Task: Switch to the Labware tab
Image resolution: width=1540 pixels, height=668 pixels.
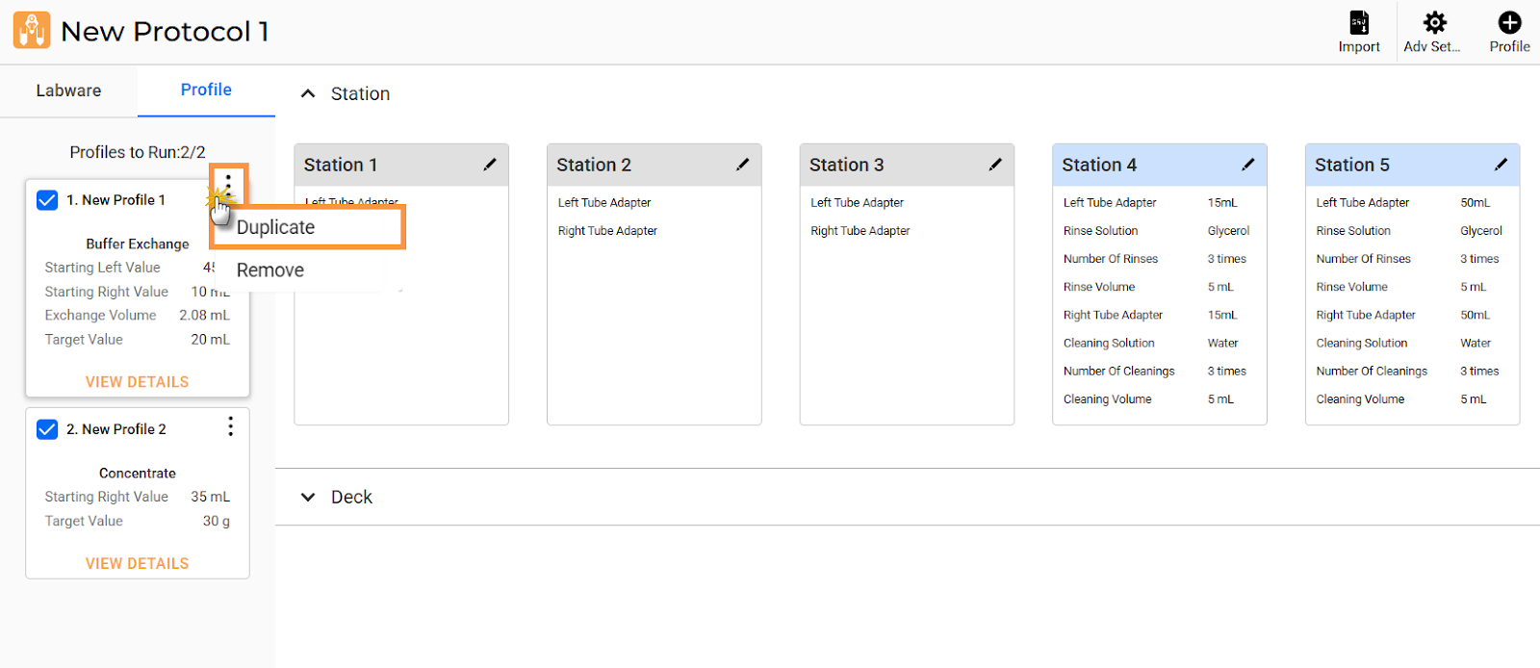Action: (68, 90)
